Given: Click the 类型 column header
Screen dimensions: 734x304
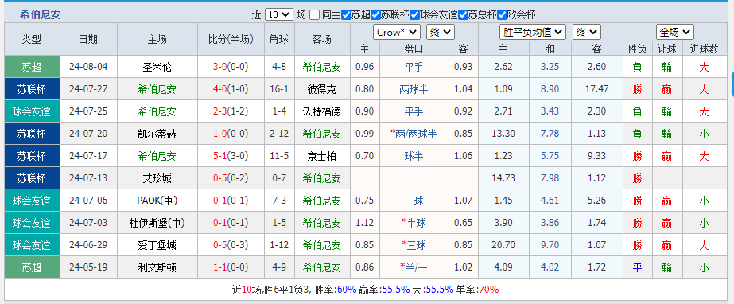Looking at the screenshot, I should click(x=33, y=39).
